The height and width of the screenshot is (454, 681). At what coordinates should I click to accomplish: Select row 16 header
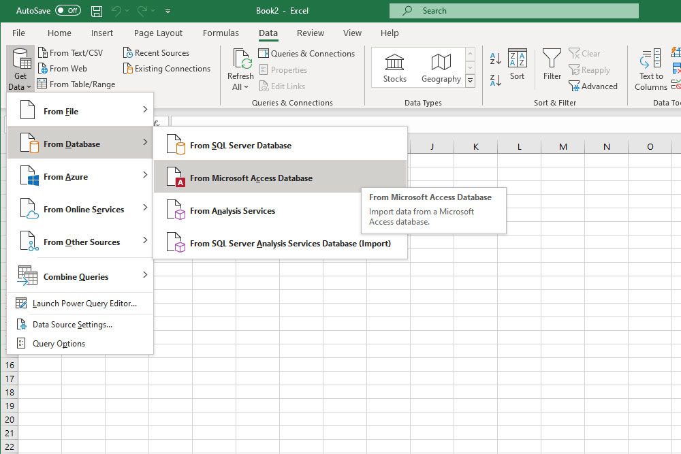pyautogui.click(x=10, y=365)
